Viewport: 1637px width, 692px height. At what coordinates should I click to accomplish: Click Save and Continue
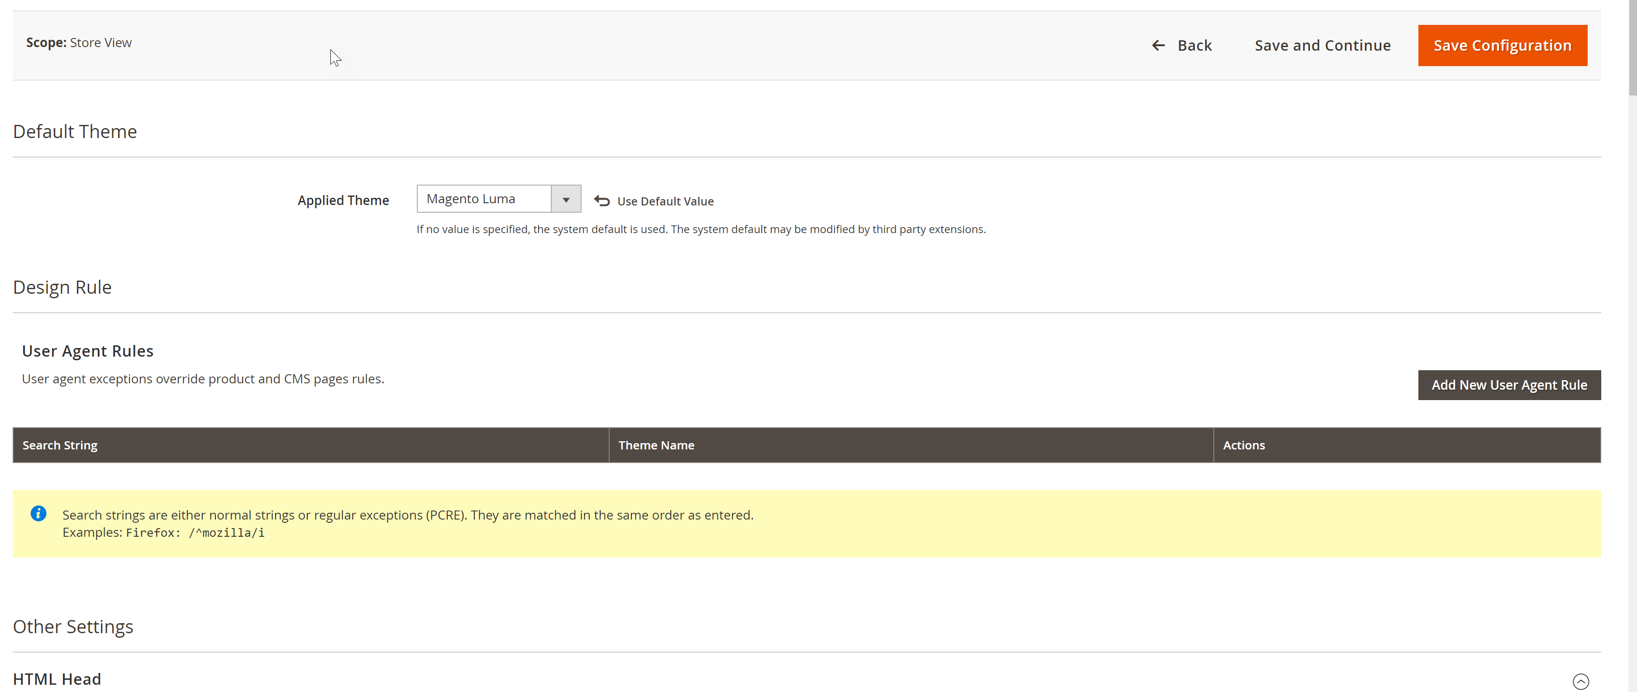click(x=1322, y=45)
